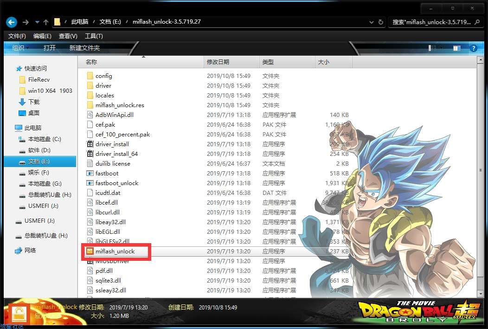The image size is (488, 329).
Task: Select the driver_install application icon
Action: (90, 144)
